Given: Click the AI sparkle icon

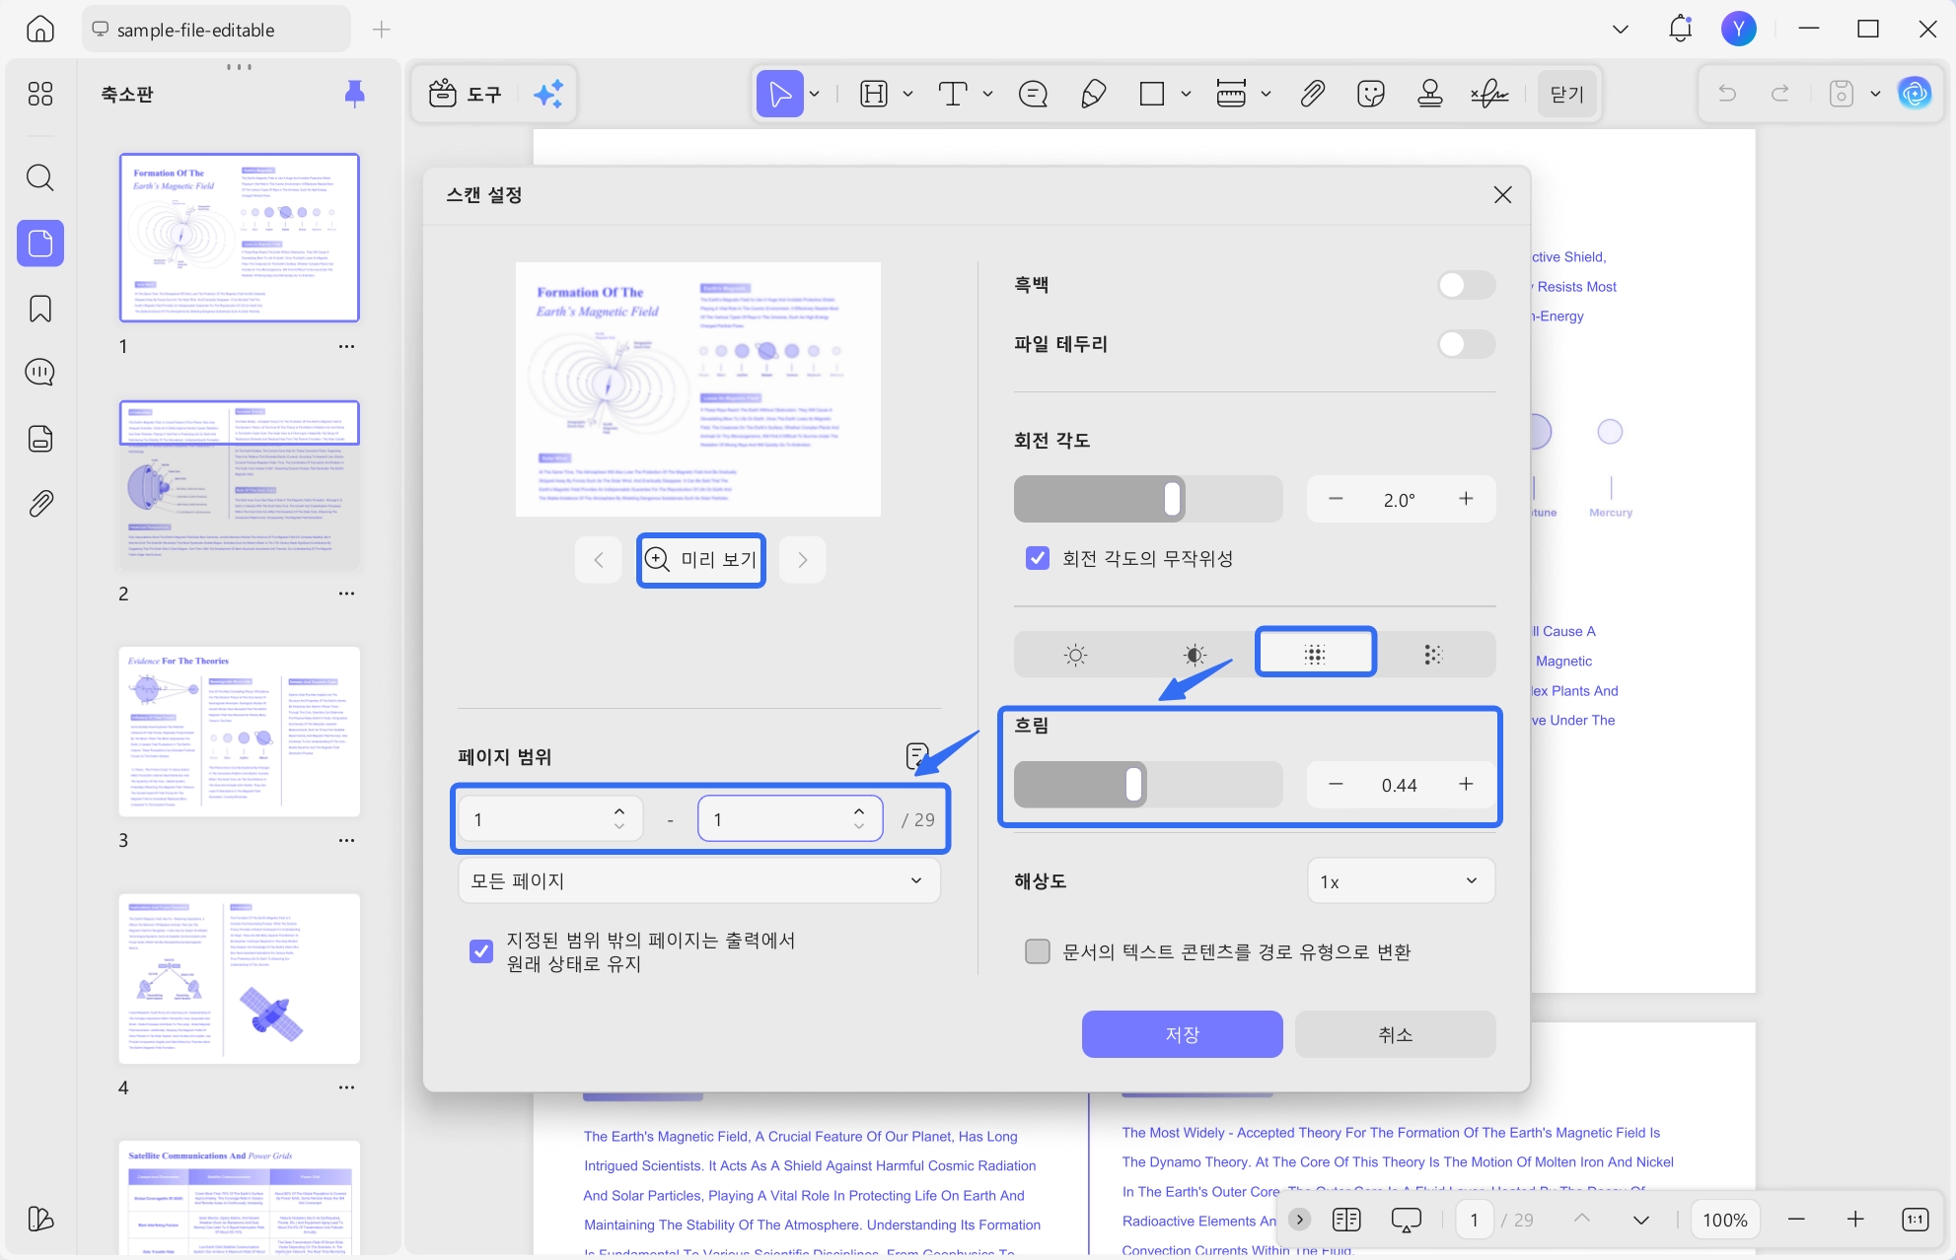Looking at the screenshot, I should click(548, 94).
